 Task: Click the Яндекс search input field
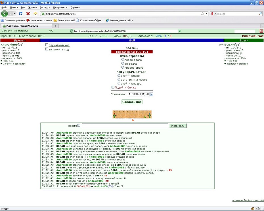point(237,14)
